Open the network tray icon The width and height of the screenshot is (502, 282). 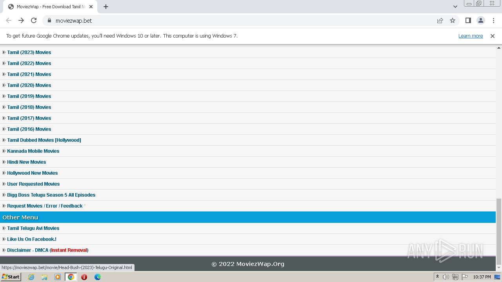pos(455,277)
